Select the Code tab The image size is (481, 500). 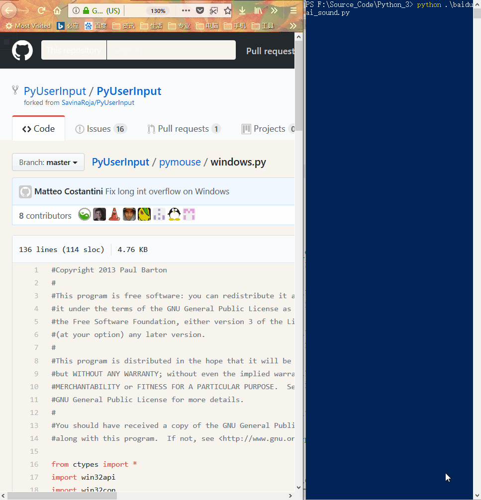[x=39, y=129]
